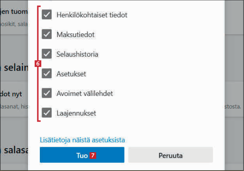Select the Laajennukset label text

click(76, 113)
